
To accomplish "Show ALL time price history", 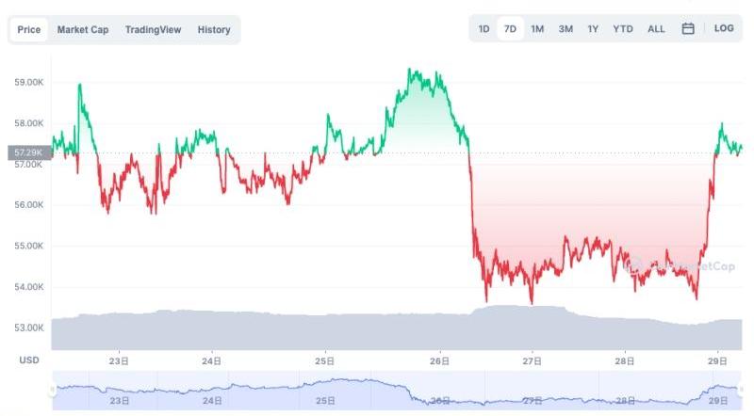I will (x=656, y=29).
